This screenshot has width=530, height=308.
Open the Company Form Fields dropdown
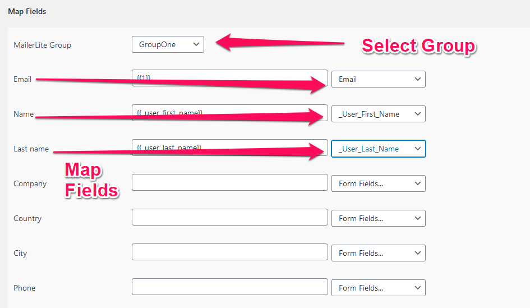click(378, 183)
